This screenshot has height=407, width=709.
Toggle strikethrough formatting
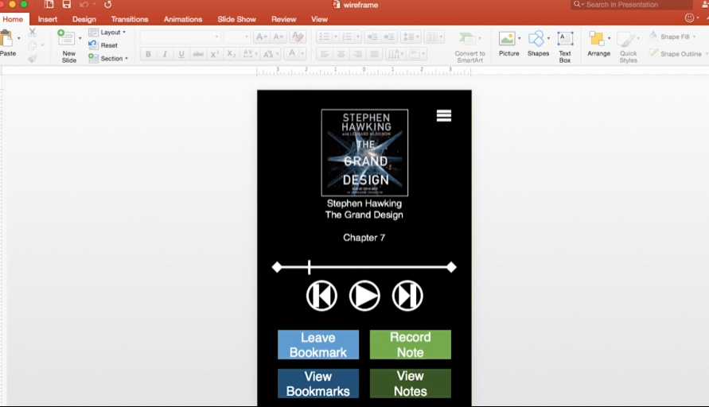(198, 54)
